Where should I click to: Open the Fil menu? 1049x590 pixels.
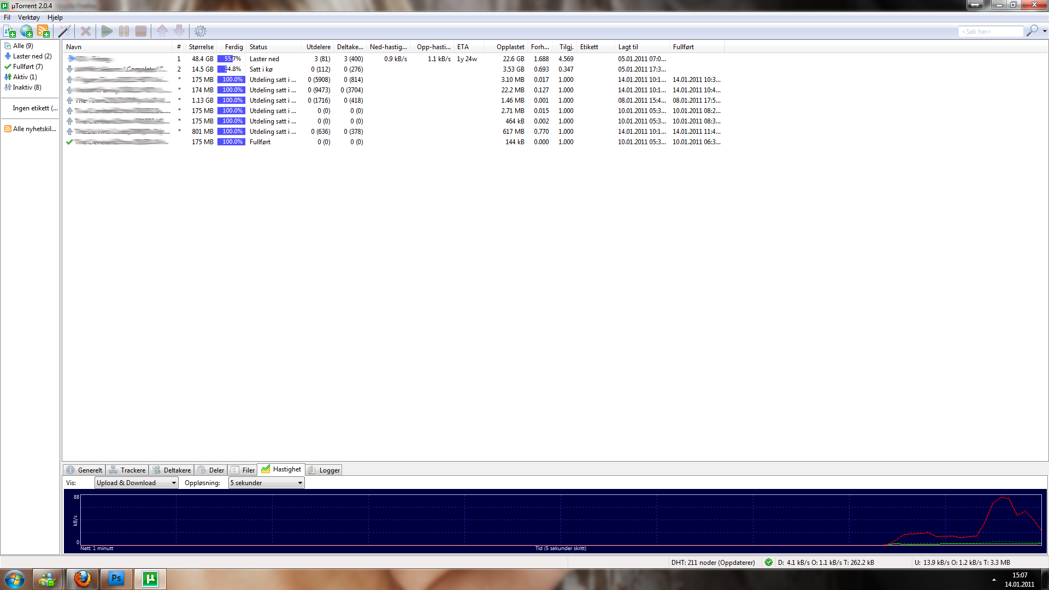[x=7, y=17]
